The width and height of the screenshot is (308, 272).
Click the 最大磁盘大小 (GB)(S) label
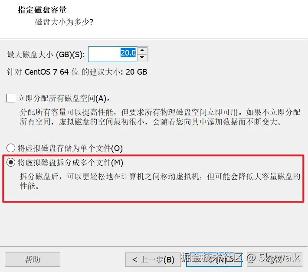(x=46, y=54)
